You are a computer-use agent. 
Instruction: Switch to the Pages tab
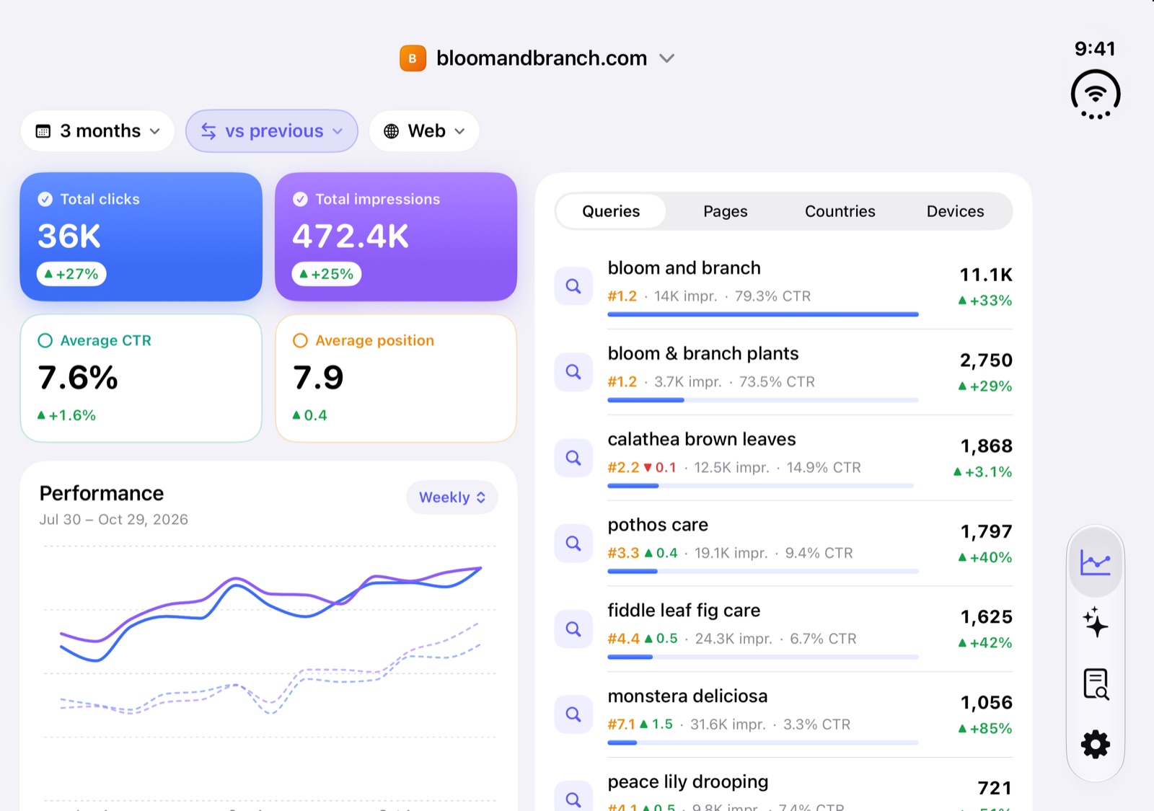[726, 211]
